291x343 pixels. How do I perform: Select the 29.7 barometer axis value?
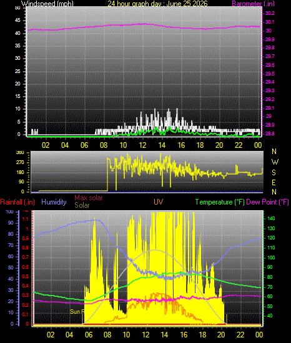click(270, 56)
